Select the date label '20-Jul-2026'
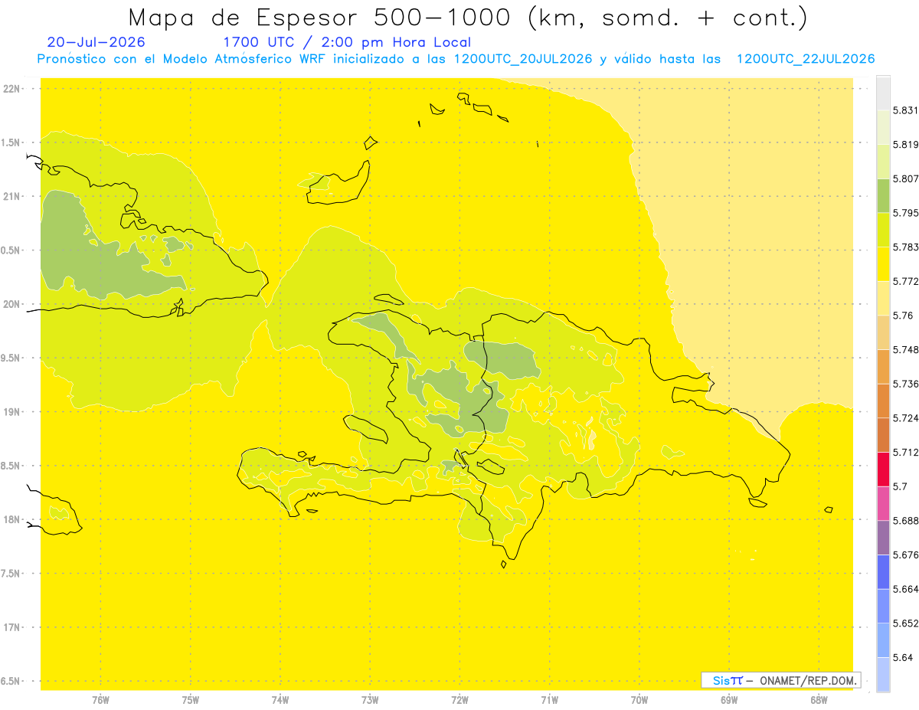Screen dimensions: 919x710 (x=96, y=42)
